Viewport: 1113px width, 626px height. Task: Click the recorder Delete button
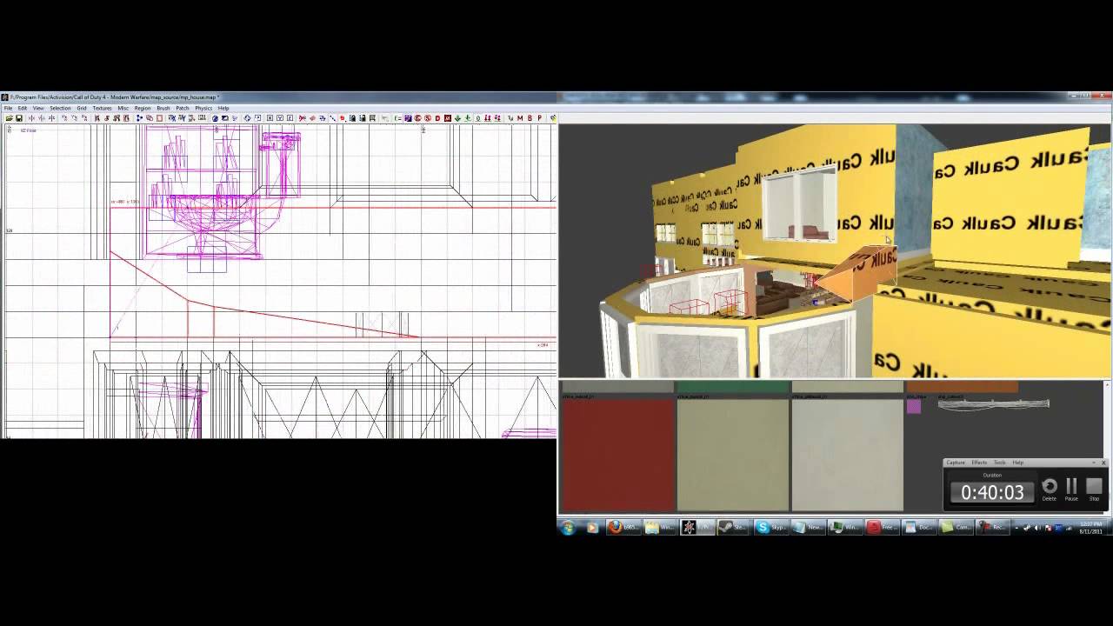(1050, 489)
